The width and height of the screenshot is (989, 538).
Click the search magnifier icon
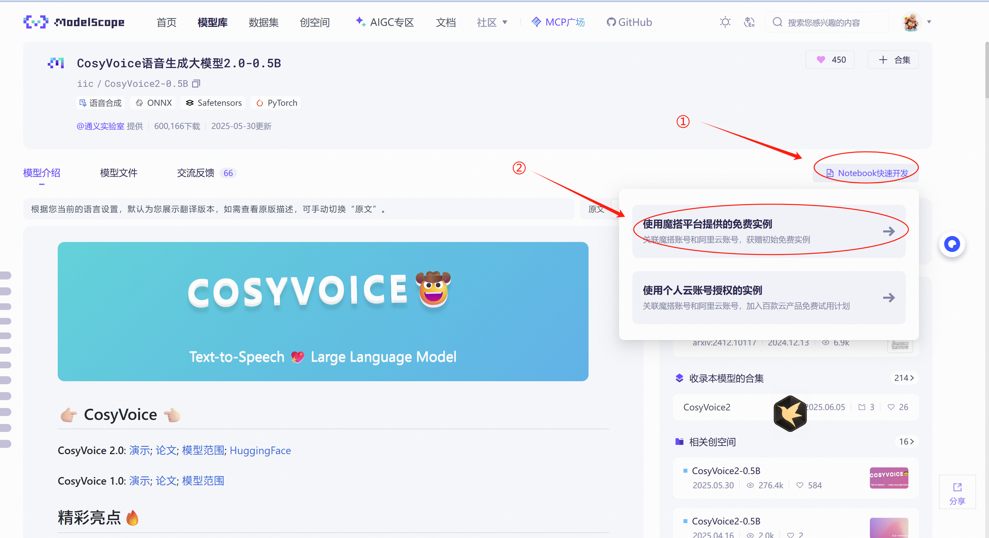coord(777,22)
